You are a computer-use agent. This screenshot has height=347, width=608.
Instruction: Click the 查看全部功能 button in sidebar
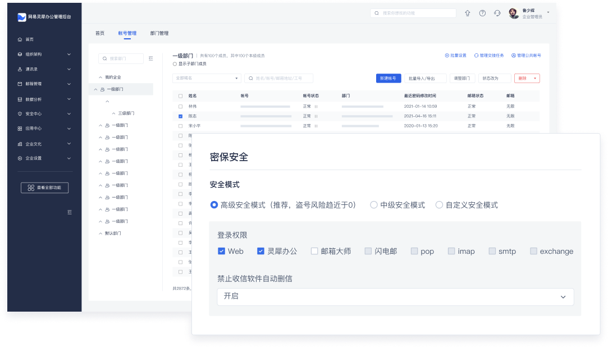tap(44, 188)
